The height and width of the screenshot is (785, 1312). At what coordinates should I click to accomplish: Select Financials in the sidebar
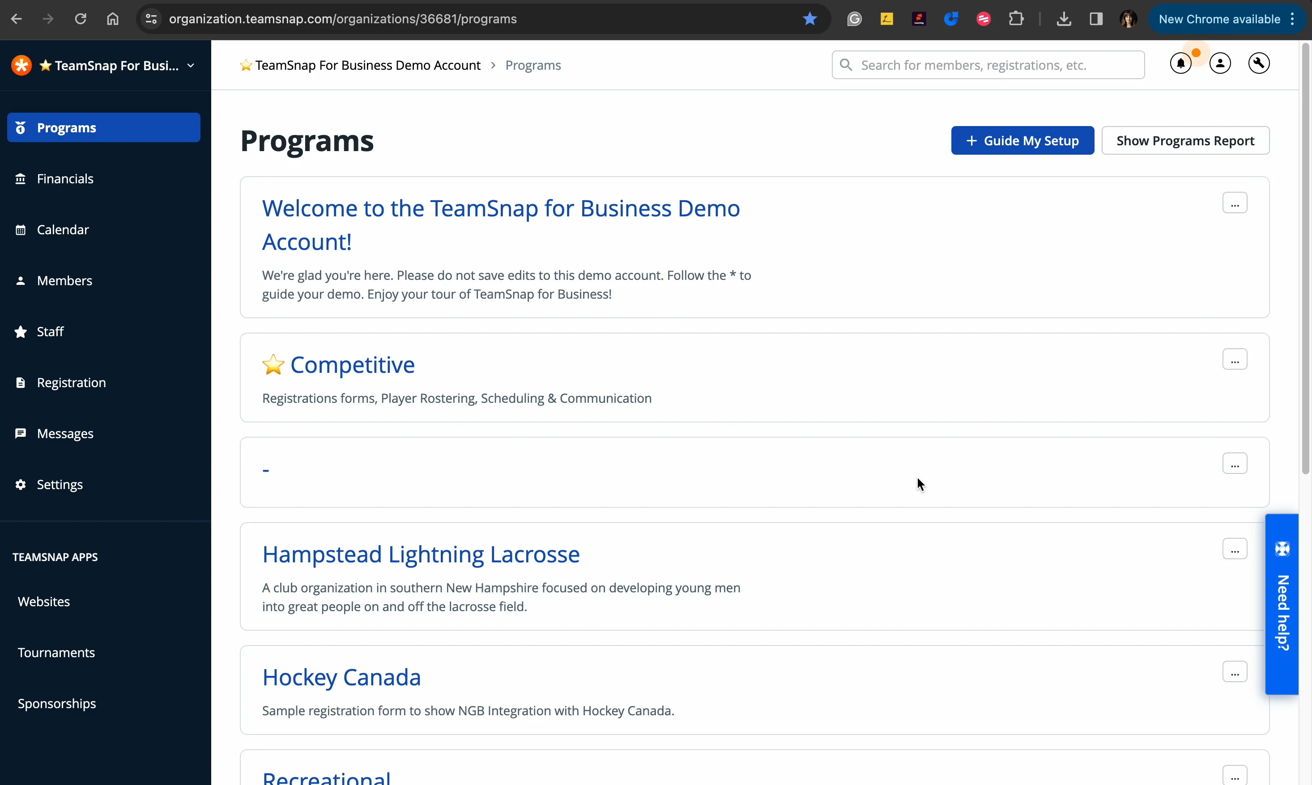(104, 179)
